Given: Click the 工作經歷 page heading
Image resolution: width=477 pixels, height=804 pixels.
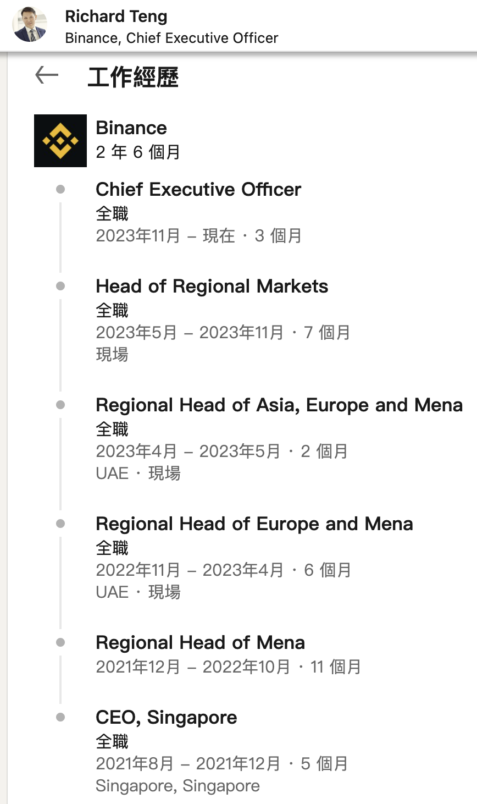Looking at the screenshot, I should point(133,77).
